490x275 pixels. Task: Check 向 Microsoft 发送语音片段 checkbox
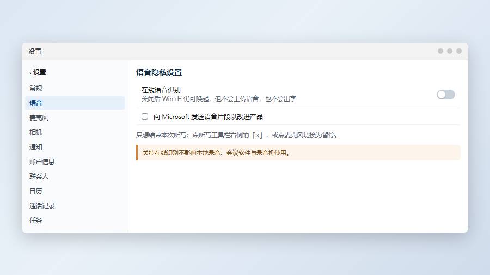145,116
